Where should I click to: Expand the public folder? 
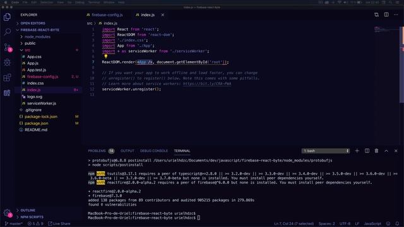tap(30, 44)
